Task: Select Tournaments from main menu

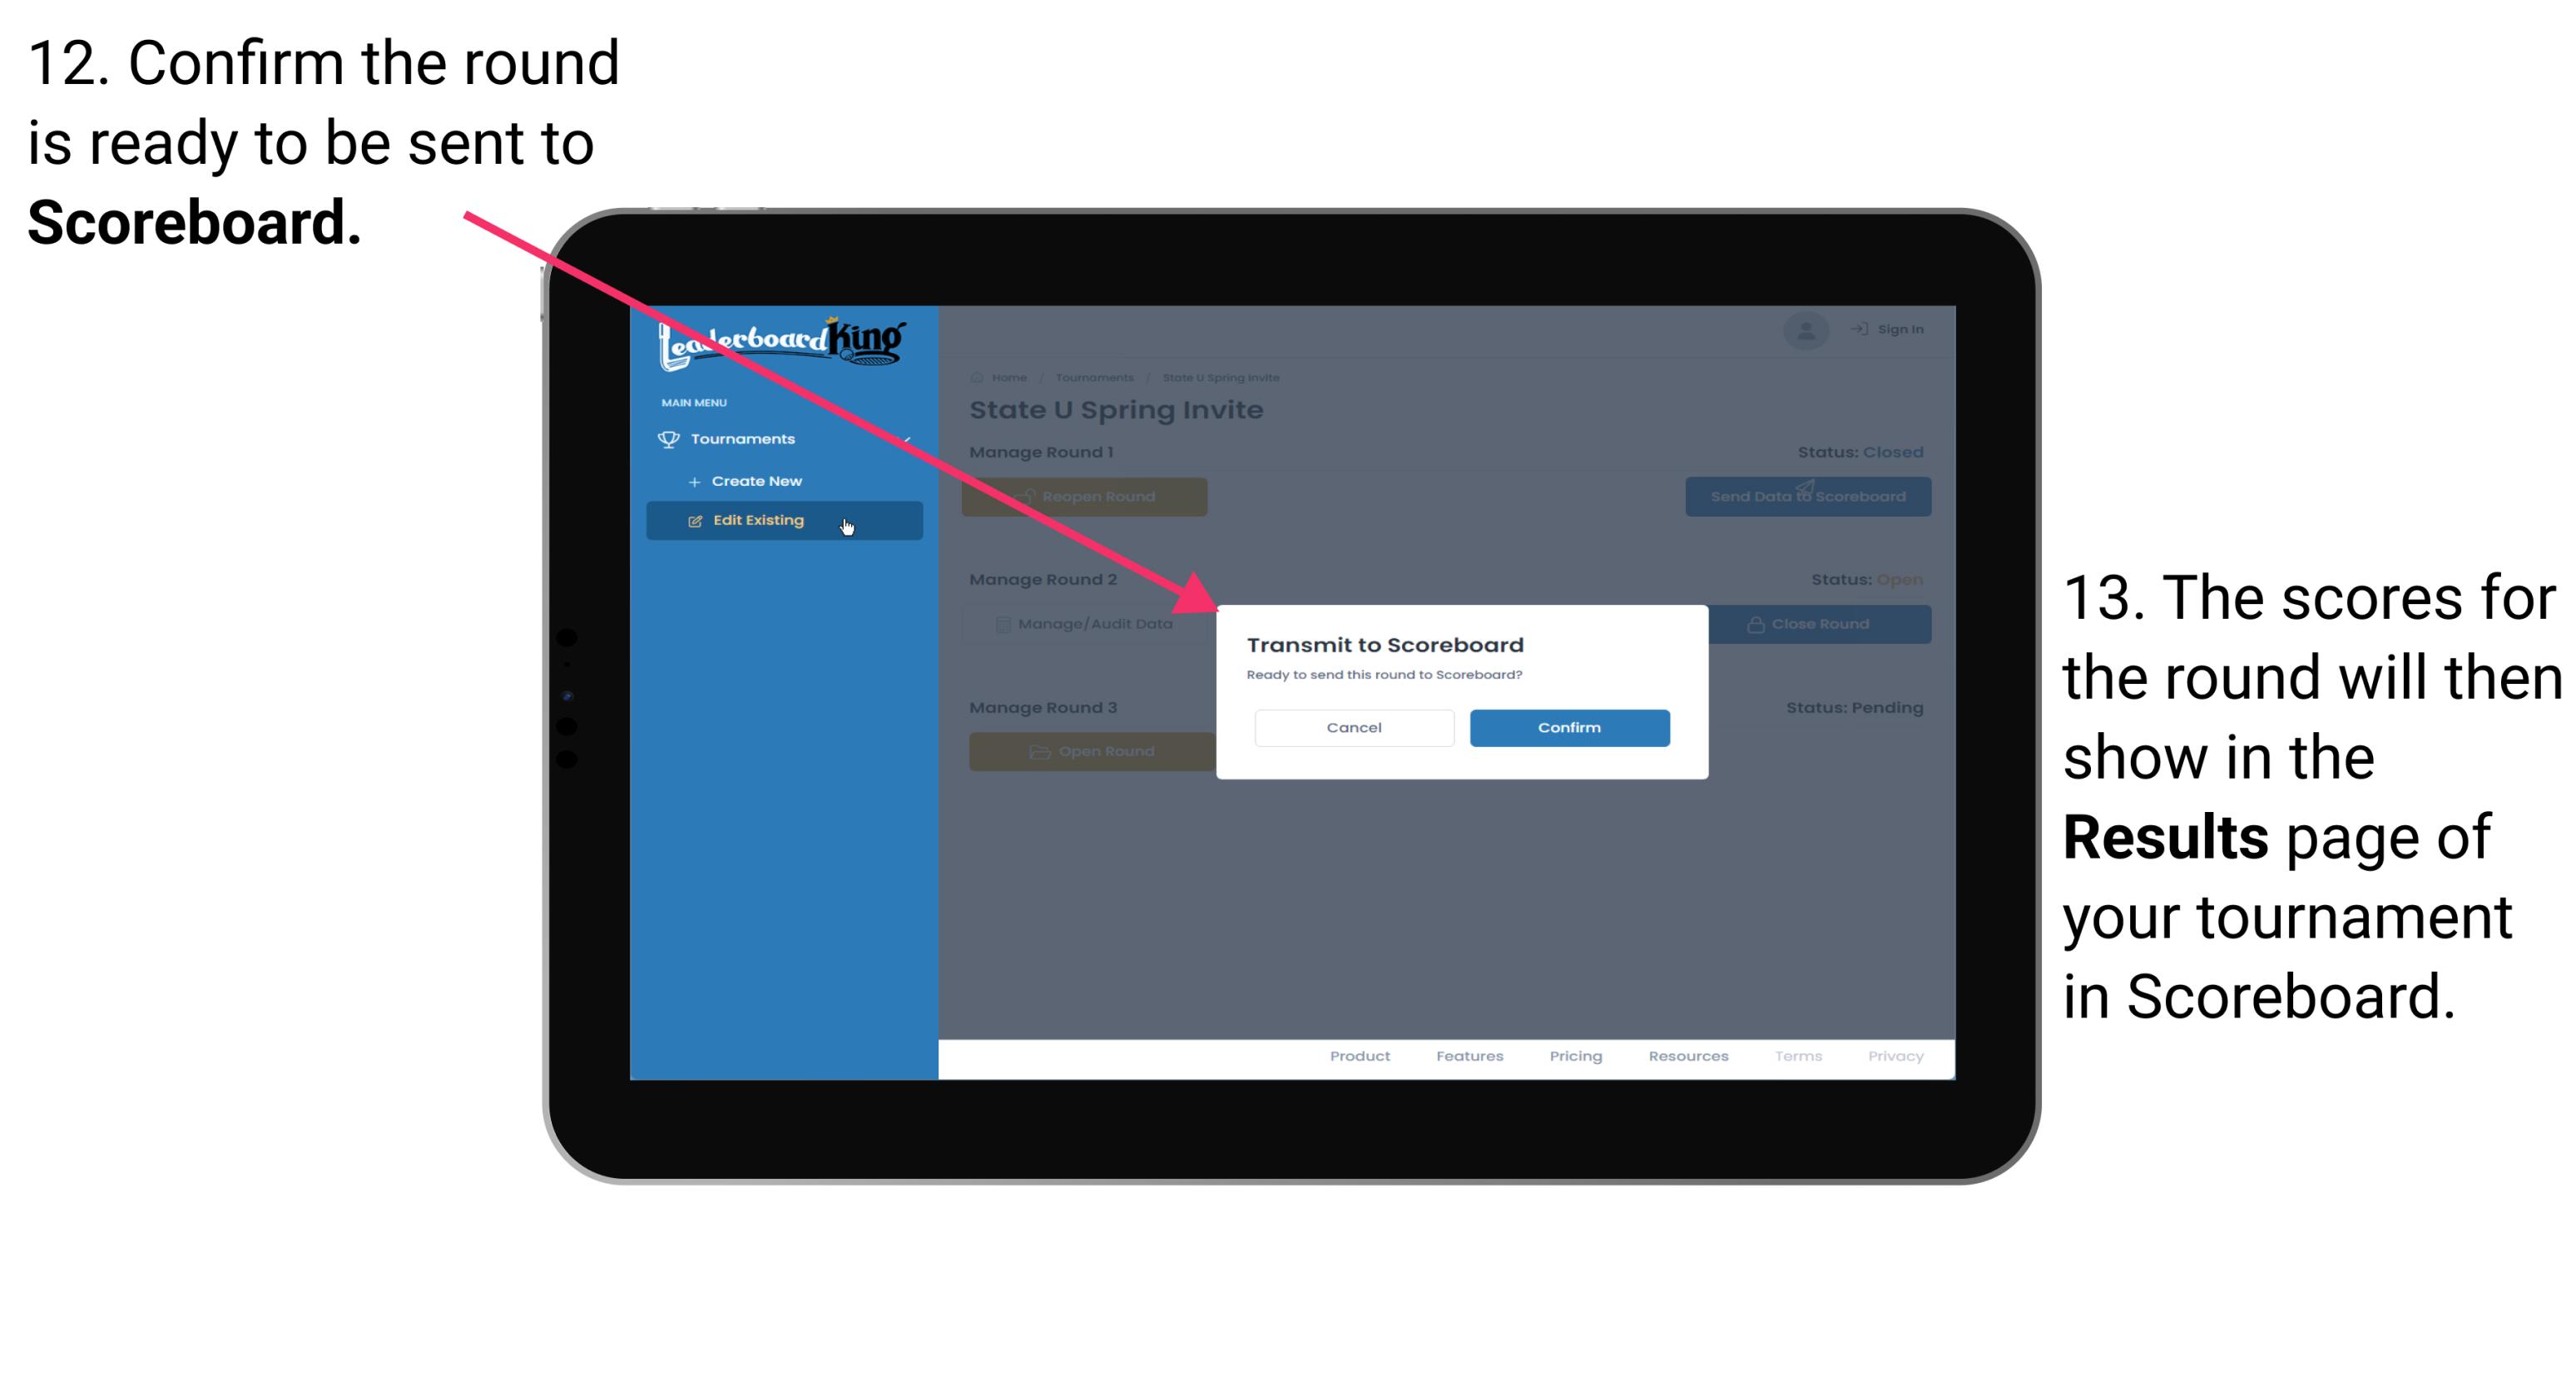Action: (x=746, y=438)
